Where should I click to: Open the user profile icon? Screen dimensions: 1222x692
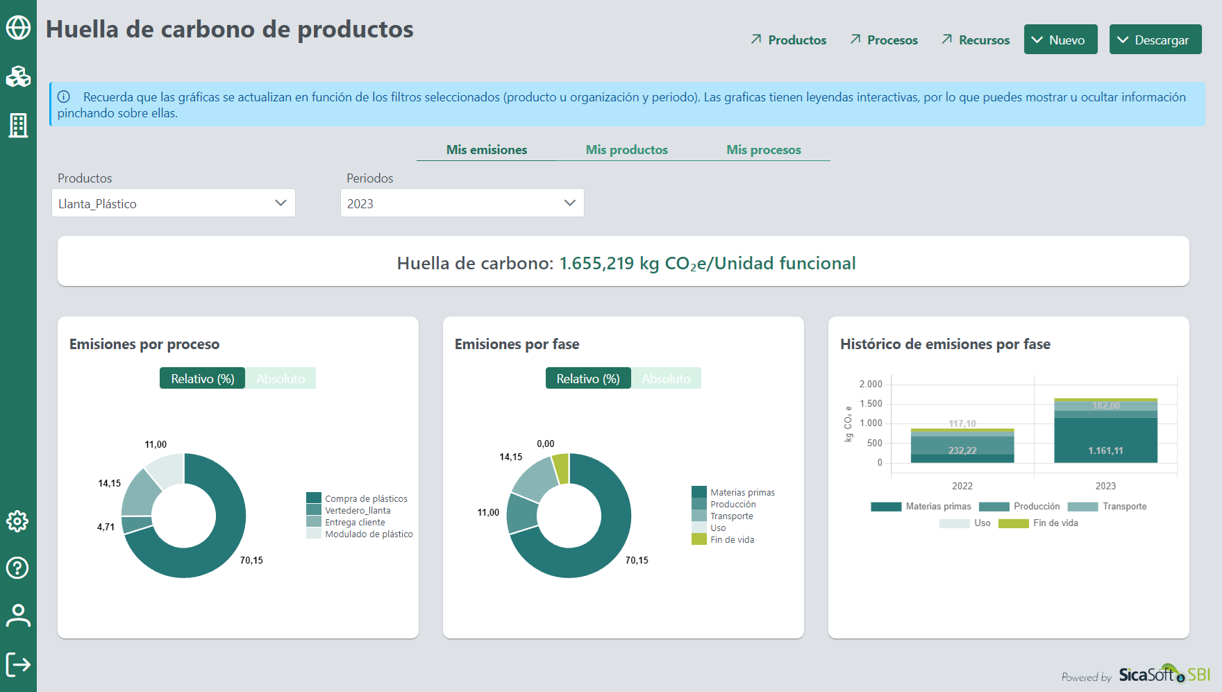click(18, 615)
